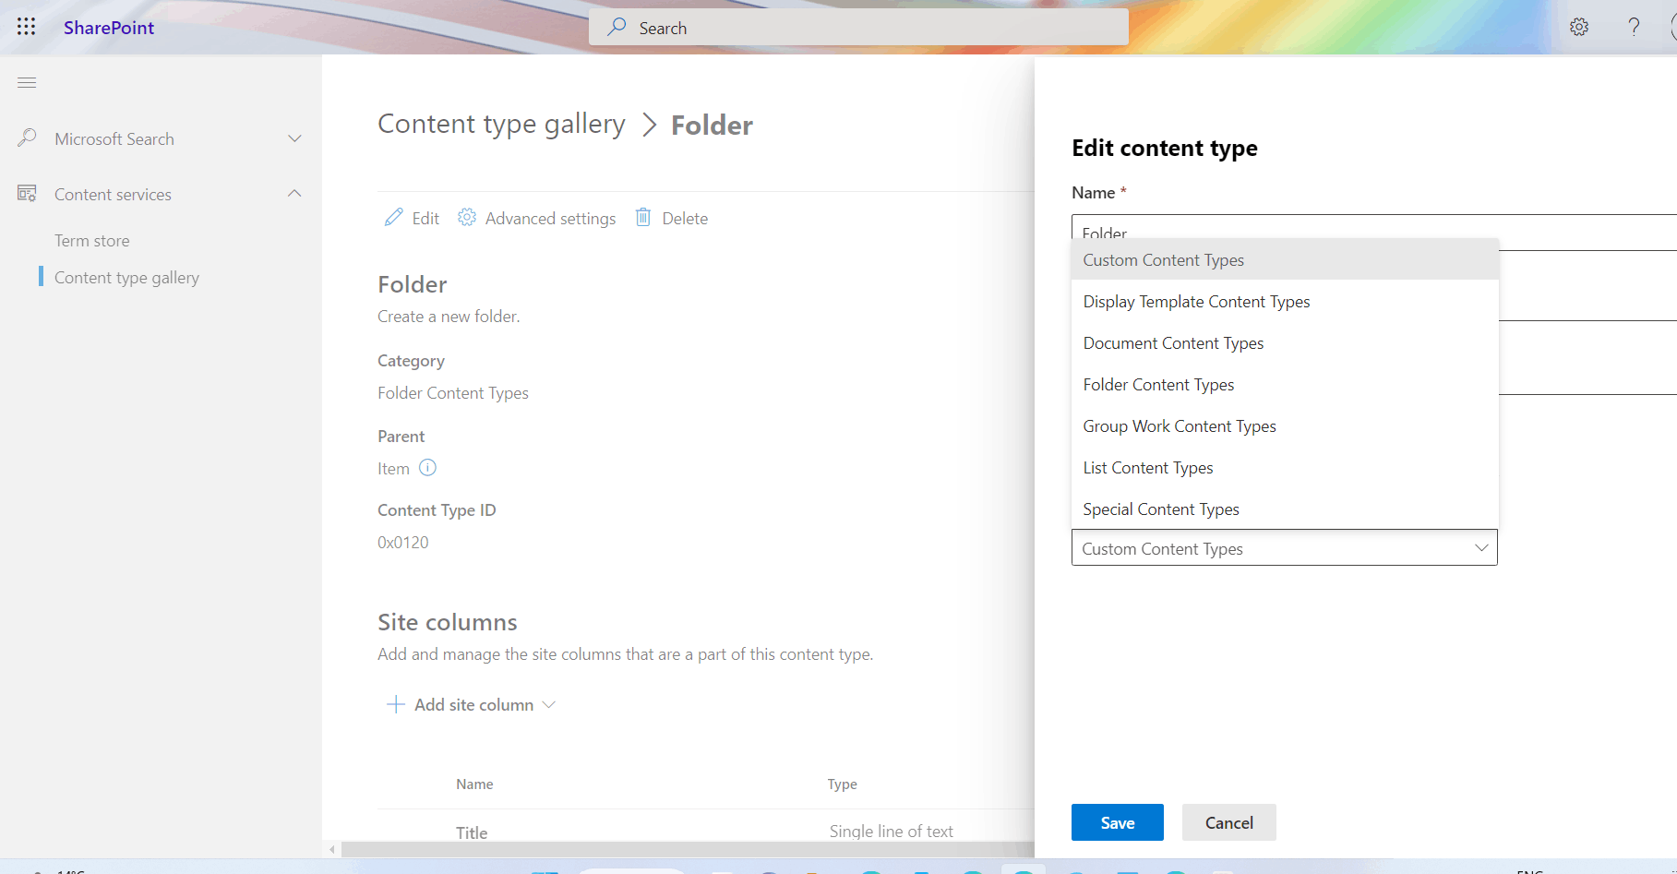Select Custom Content Types option
Viewport: 1677px width, 874px height.
point(1285,260)
